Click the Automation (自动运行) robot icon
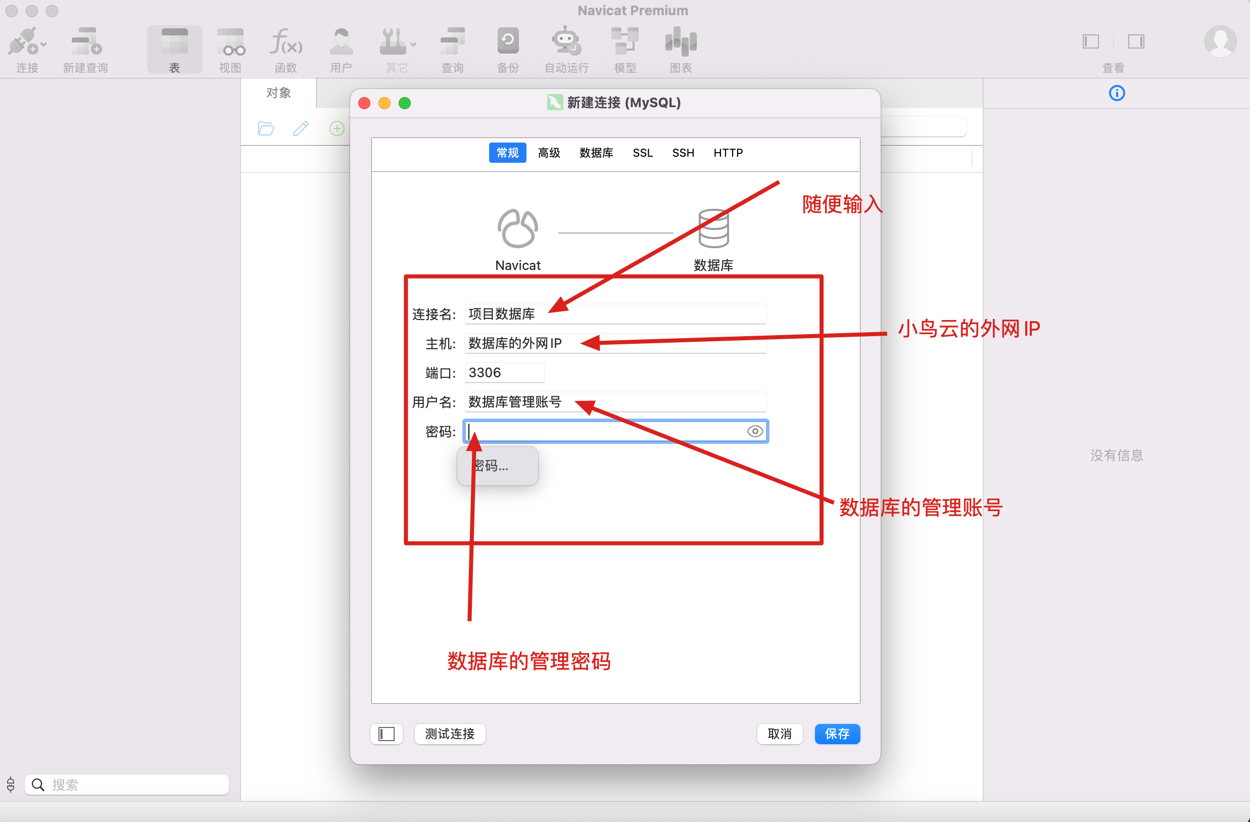 [x=566, y=41]
